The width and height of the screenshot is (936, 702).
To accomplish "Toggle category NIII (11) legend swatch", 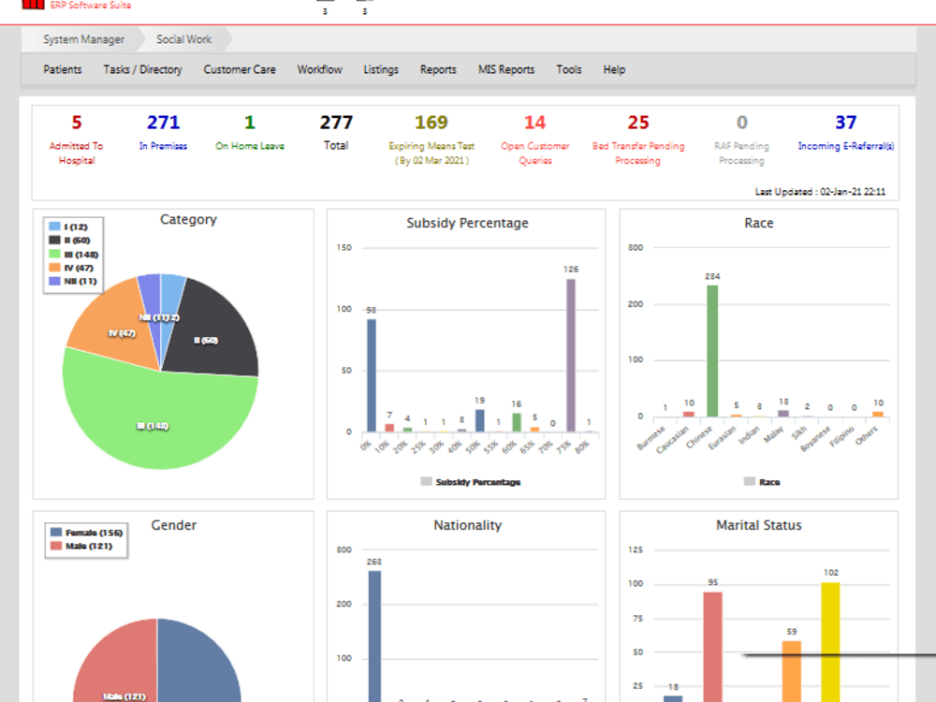I will pos(54,281).
